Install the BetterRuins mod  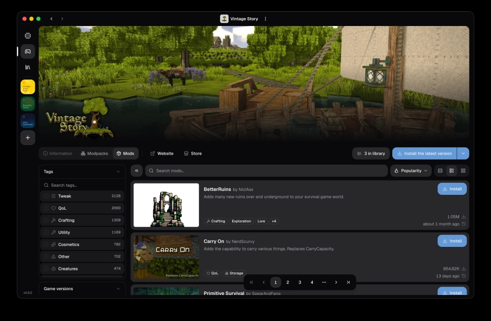pyautogui.click(x=452, y=189)
